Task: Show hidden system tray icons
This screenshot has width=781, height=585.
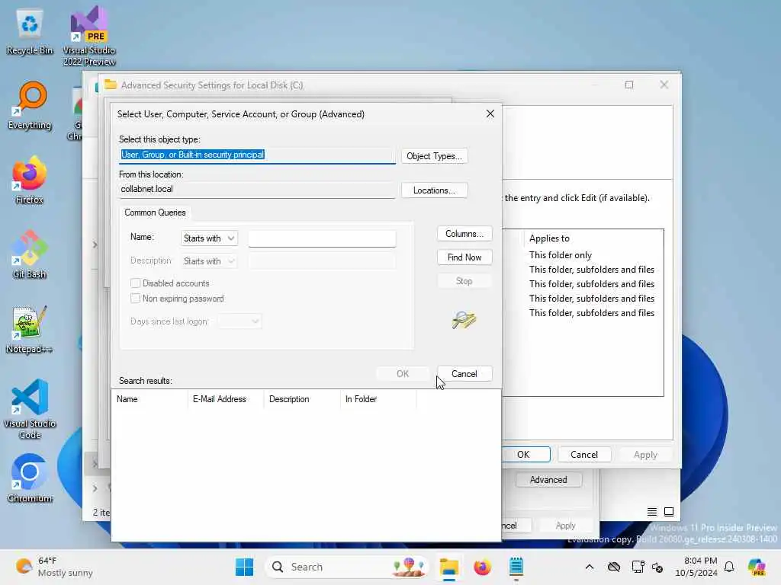Action: tap(590, 567)
